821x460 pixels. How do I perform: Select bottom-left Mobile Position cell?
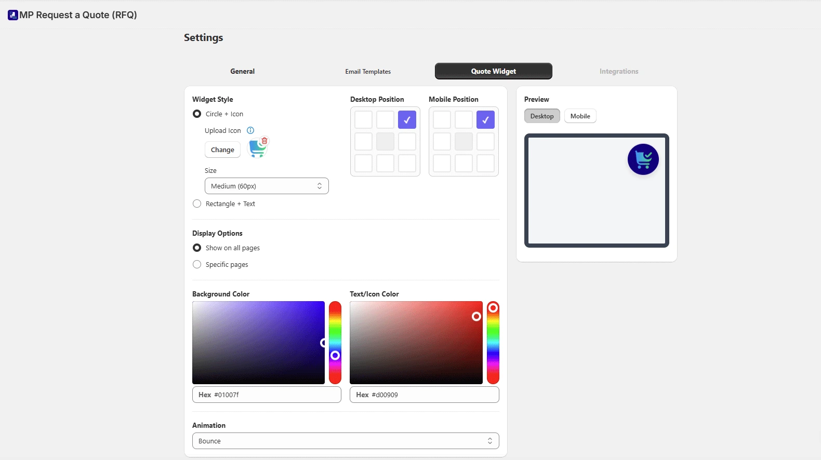point(442,163)
